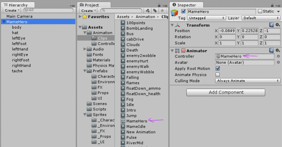The image size is (282, 147).
Task: Select leftHand child object in Hierarchy
Action: pyautogui.click(x=20, y=49)
